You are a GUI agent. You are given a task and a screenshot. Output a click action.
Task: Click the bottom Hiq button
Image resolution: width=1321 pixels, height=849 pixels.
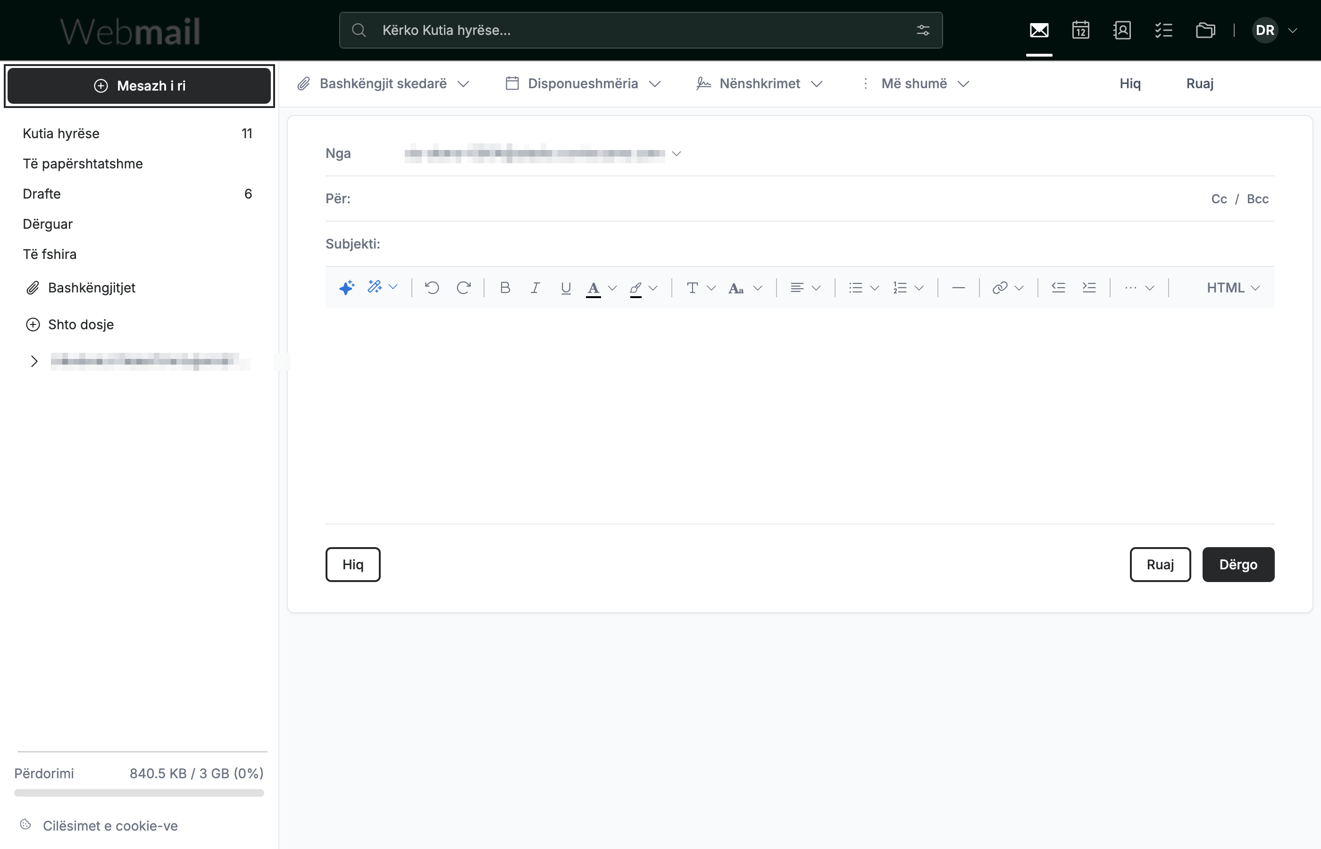pos(353,564)
